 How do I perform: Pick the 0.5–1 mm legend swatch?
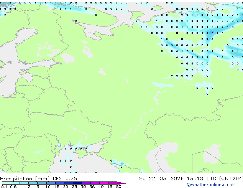pos(15,183)
